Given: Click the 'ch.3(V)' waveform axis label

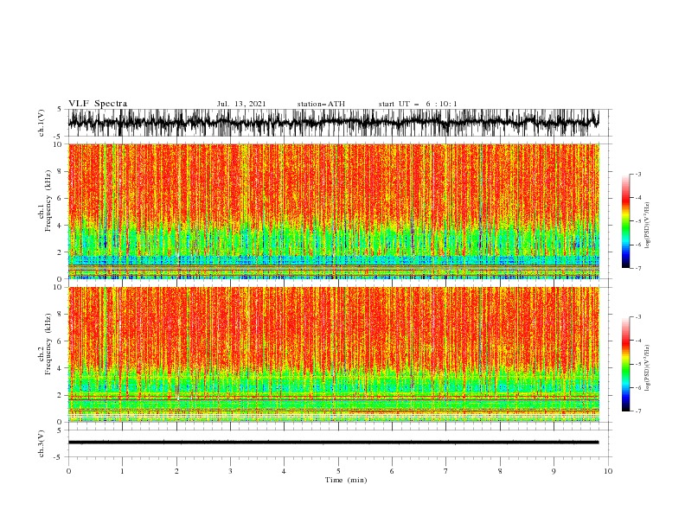Looking at the screenshot, I should pos(42,443).
